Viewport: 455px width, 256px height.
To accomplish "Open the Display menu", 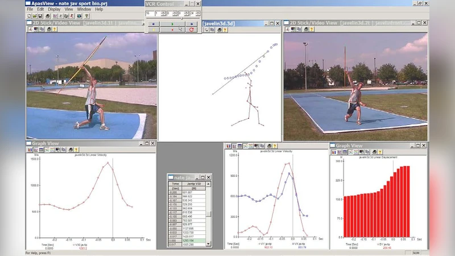I will tap(55, 9).
